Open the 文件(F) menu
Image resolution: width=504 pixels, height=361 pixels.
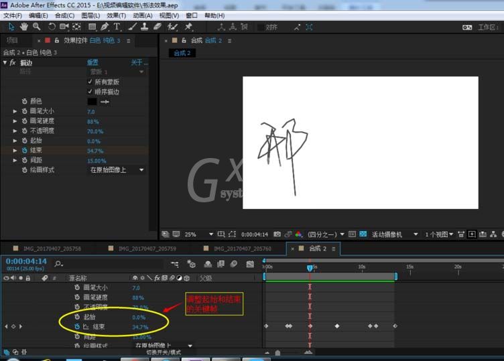click(x=13, y=15)
